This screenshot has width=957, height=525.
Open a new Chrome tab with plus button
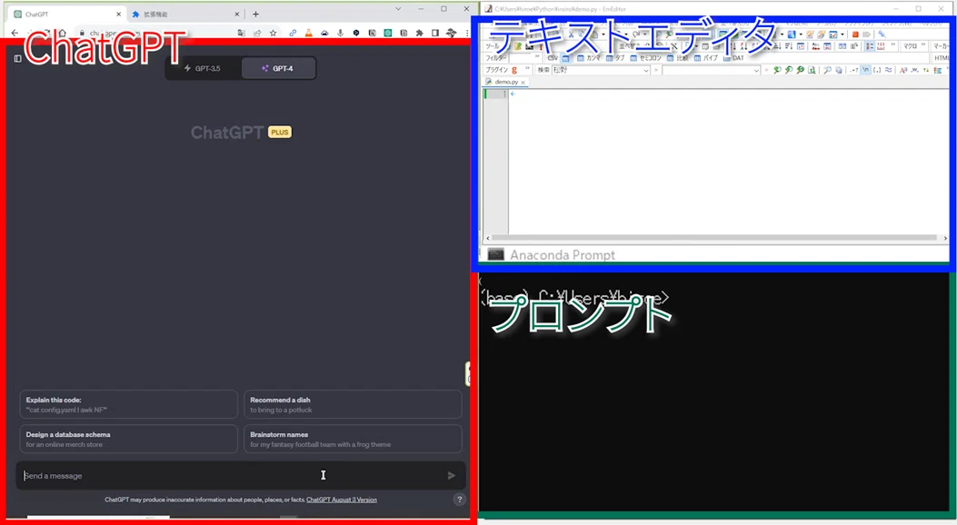pos(255,14)
